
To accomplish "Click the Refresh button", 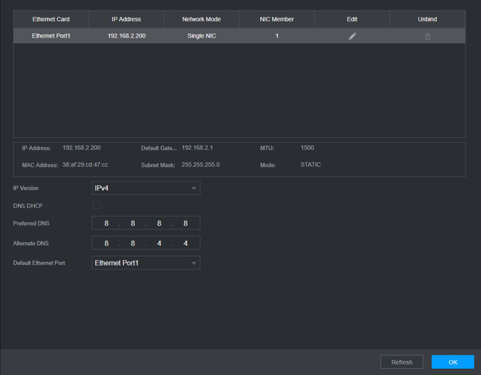I will pyautogui.click(x=402, y=362).
